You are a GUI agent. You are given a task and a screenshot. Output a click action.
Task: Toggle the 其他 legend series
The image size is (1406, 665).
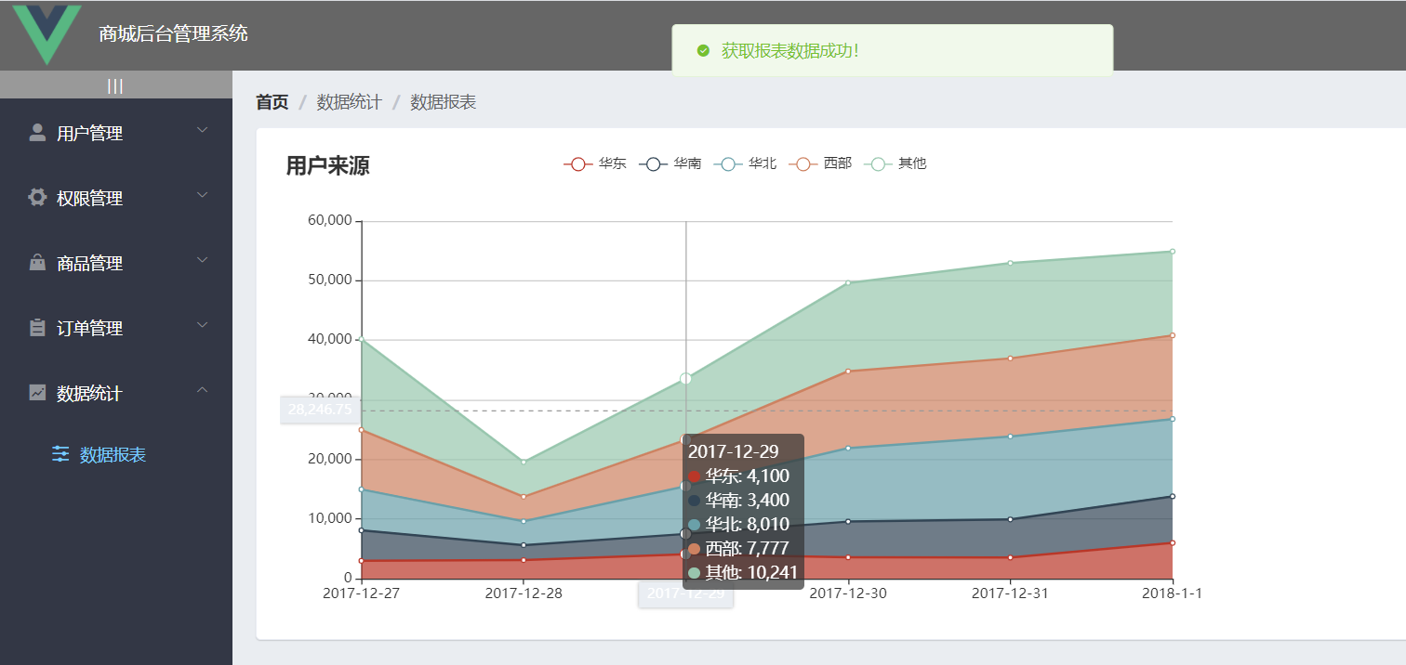click(x=895, y=163)
